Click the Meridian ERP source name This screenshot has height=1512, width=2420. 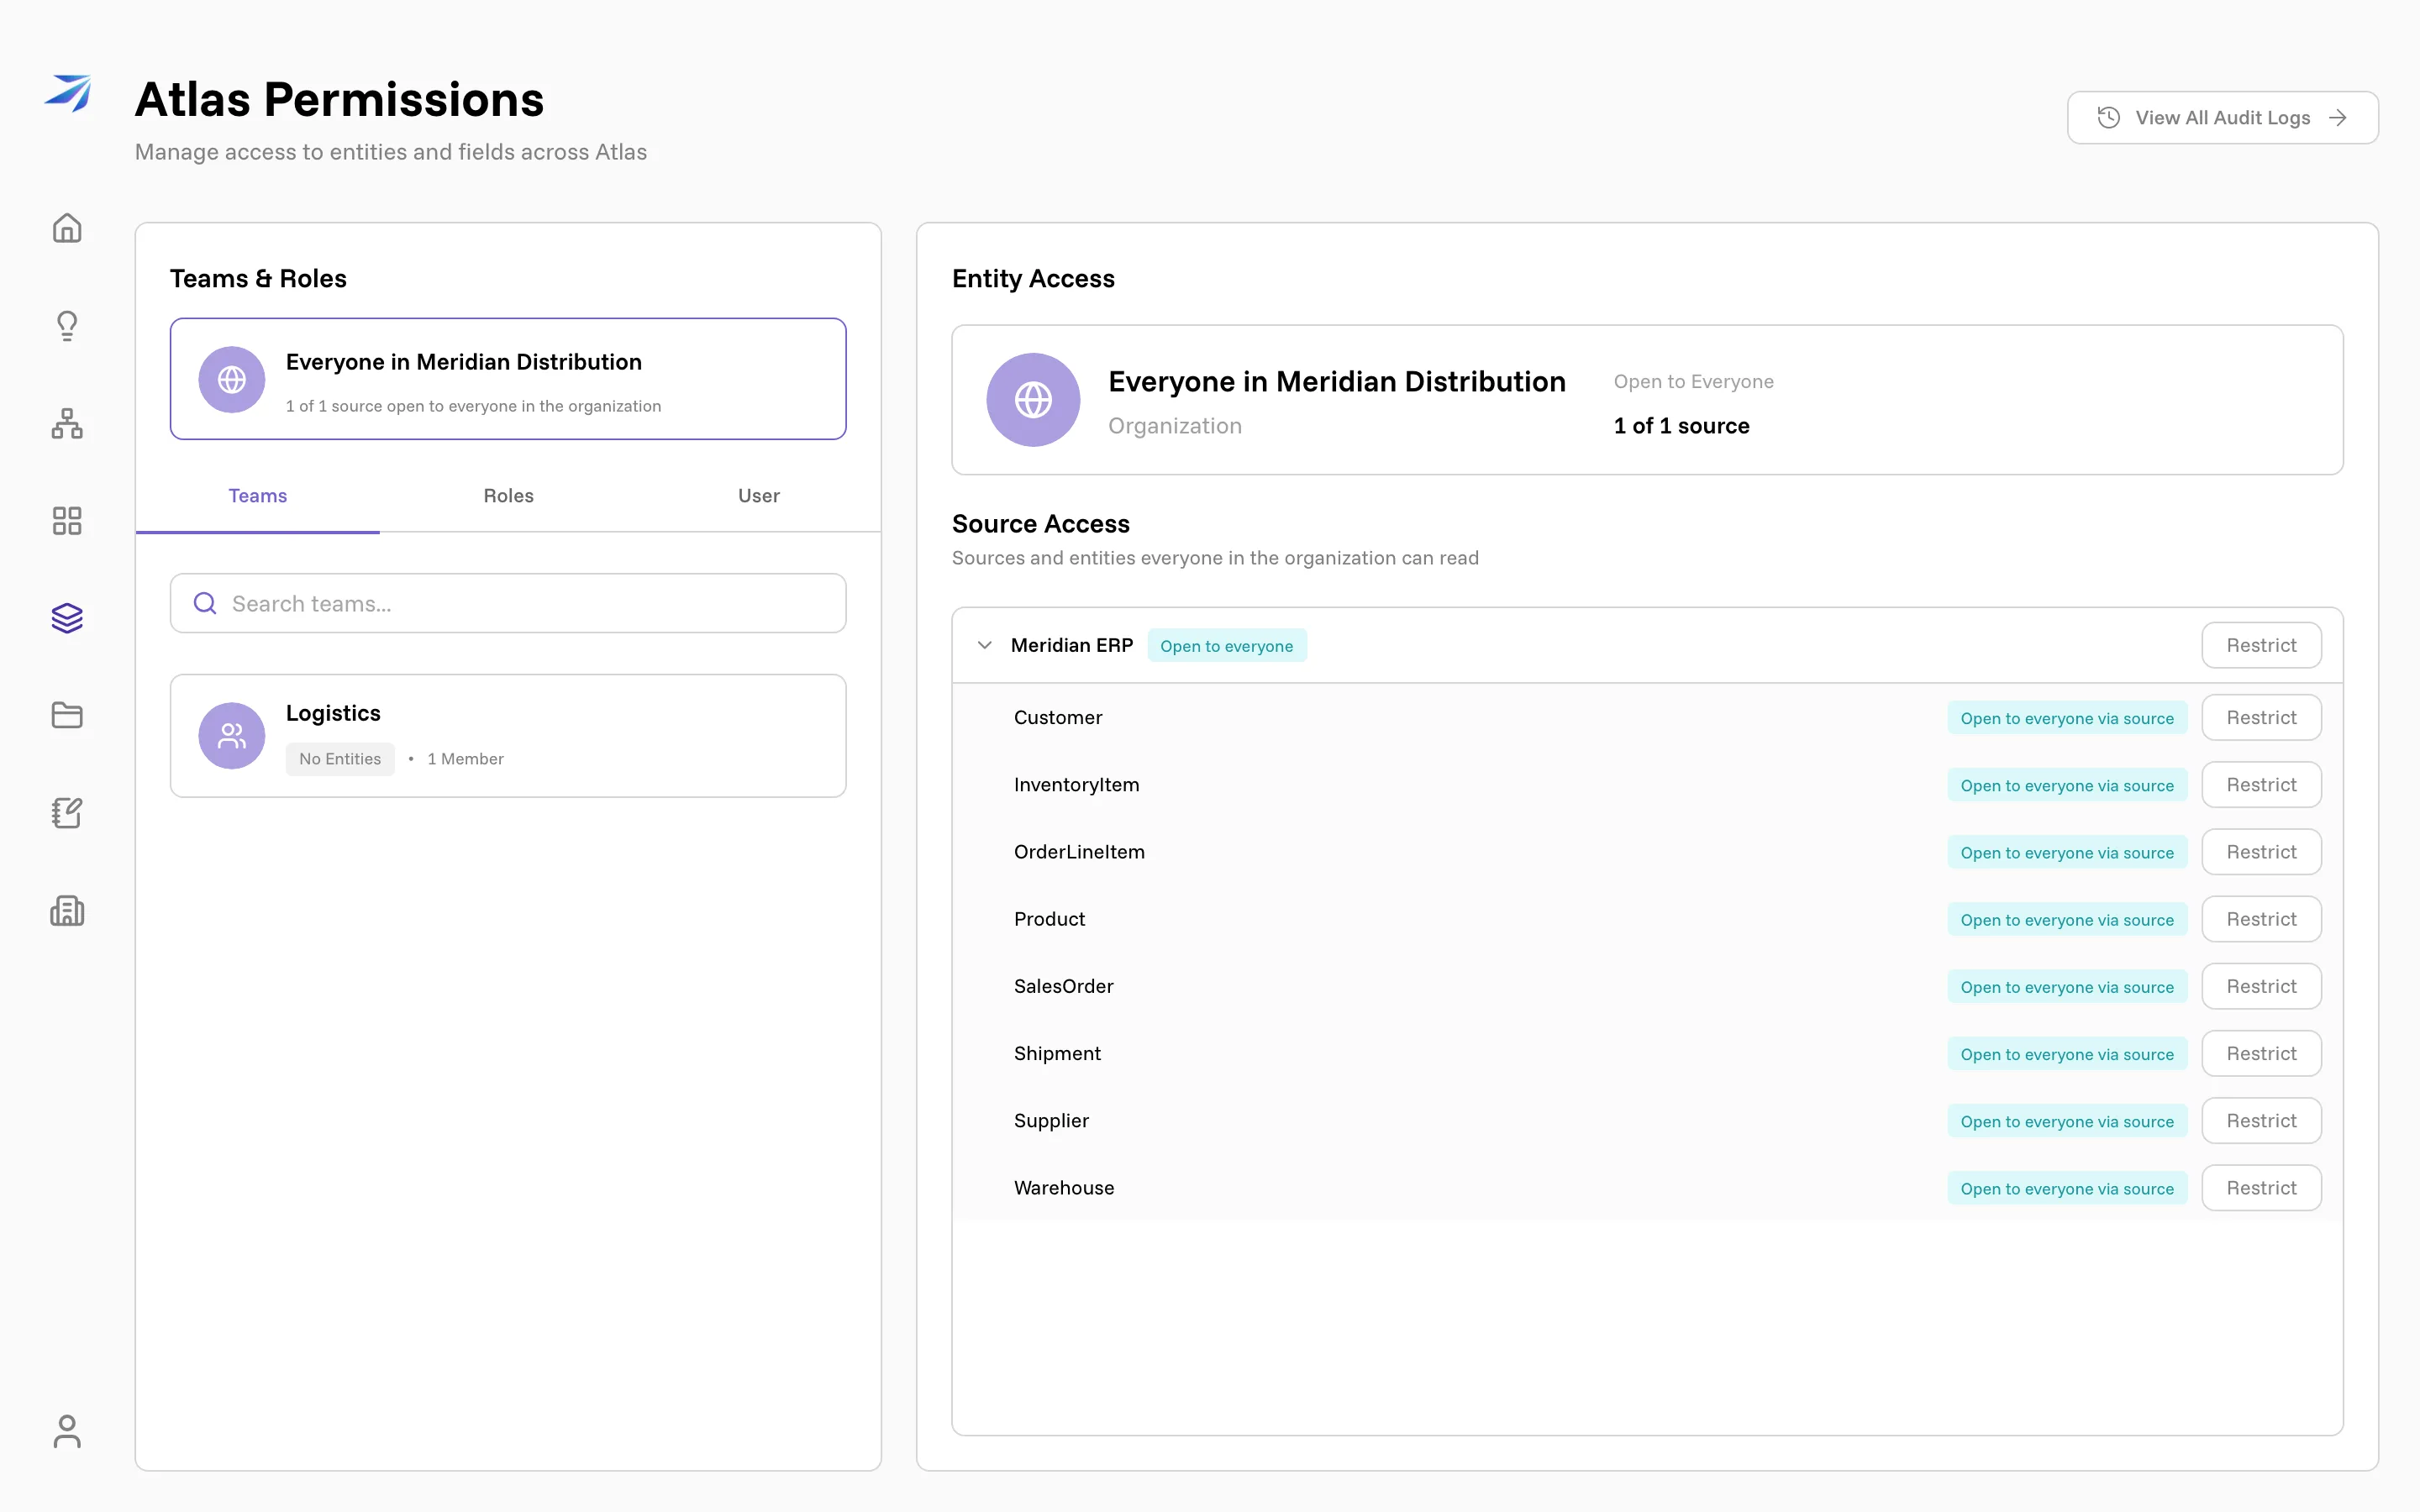(1072, 645)
